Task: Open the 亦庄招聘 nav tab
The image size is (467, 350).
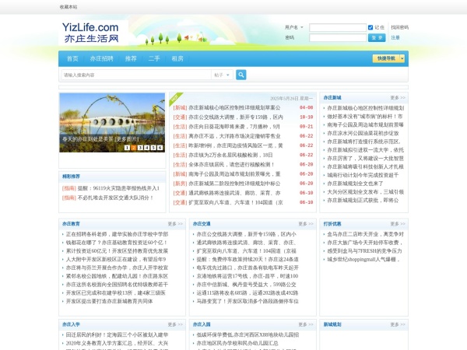Action: point(101,58)
